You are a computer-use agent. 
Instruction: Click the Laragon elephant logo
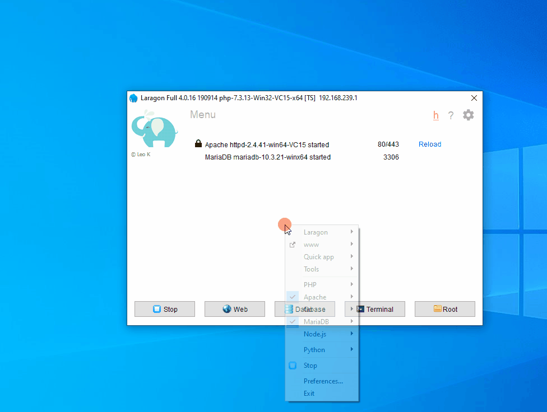pyautogui.click(x=154, y=128)
